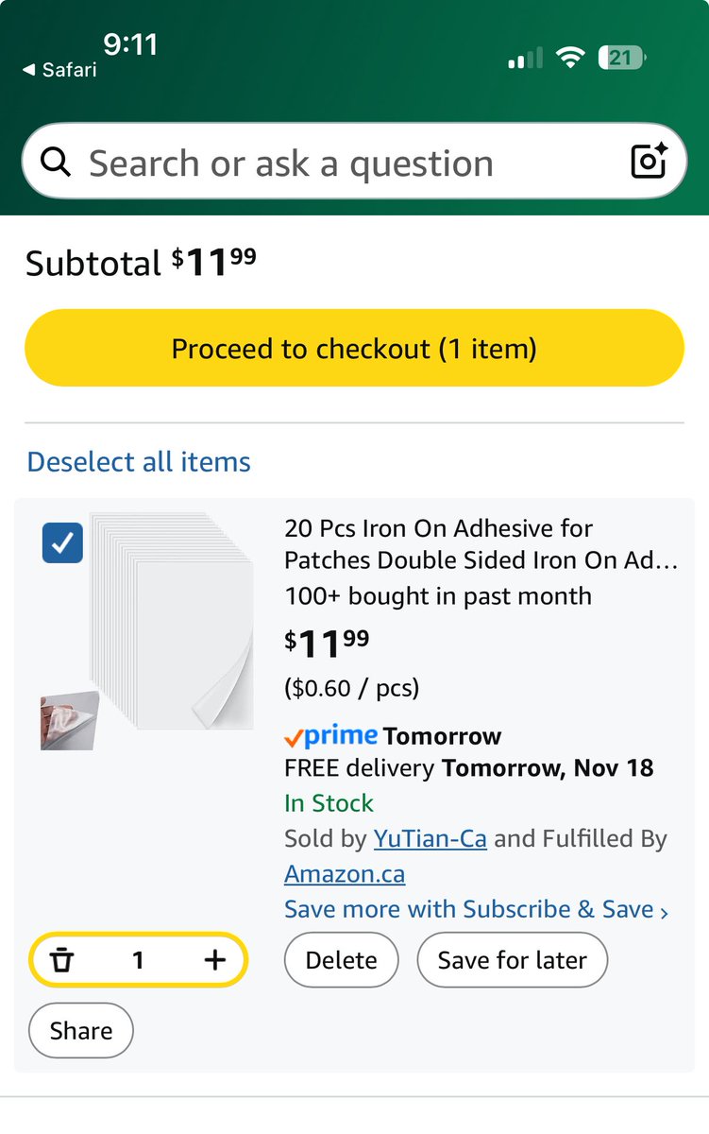Screen dimensions: 709x1134
Task: Open the Amazon.ca fulfillment link
Action: [345, 874]
